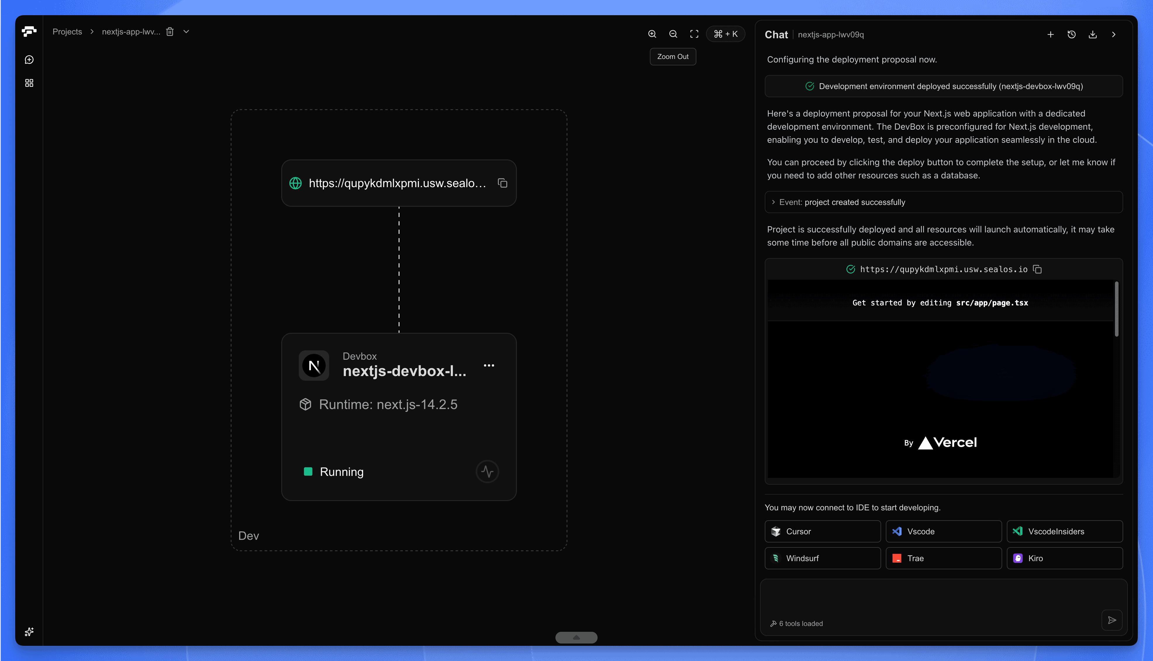The height and width of the screenshot is (661, 1153).
Task: Open the Devbox monitoring activity icon
Action: [x=487, y=472]
